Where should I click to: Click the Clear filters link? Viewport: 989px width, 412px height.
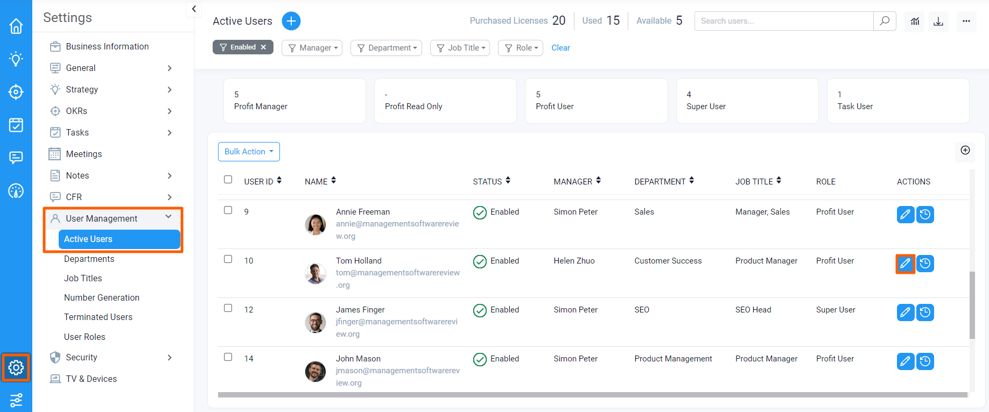pyautogui.click(x=560, y=48)
